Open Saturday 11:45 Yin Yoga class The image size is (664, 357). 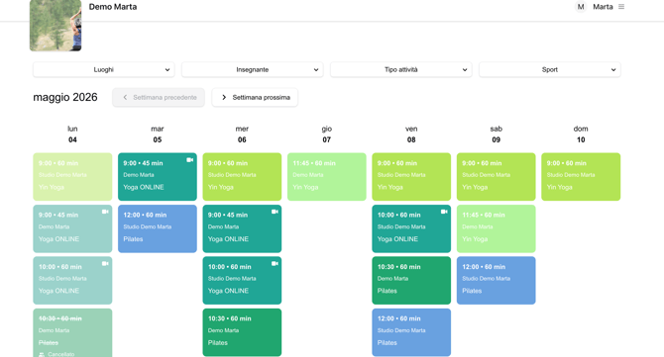[x=496, y=228]
